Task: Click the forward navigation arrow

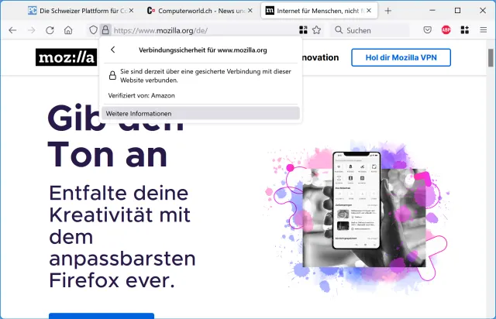Action: pos(31,30)
